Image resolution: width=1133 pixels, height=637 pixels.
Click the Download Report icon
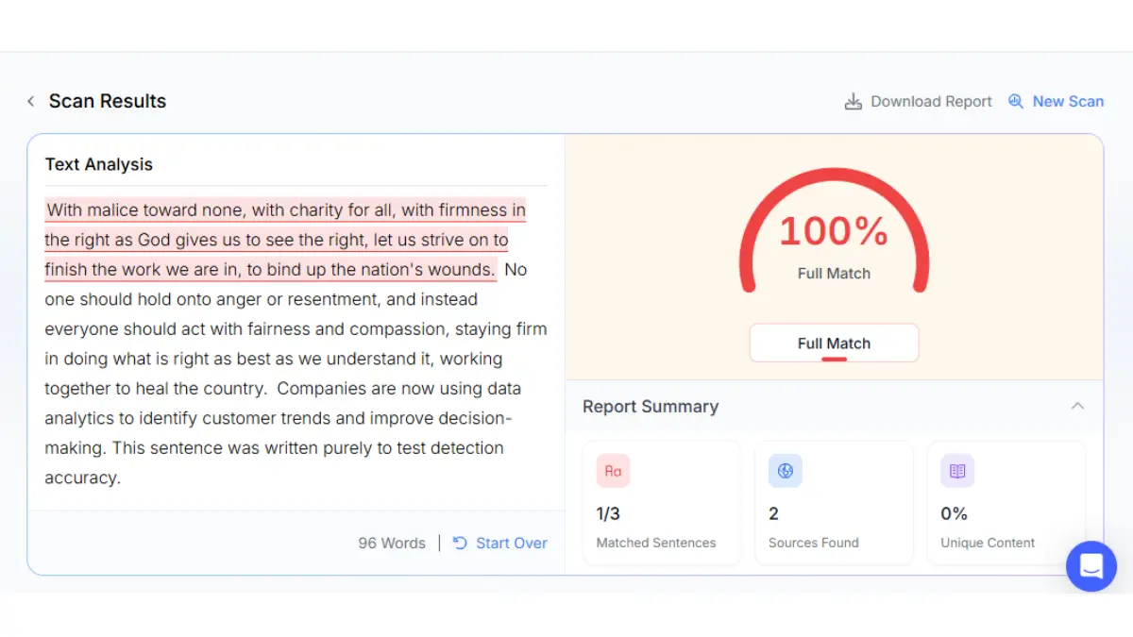[x=853, y=101]
